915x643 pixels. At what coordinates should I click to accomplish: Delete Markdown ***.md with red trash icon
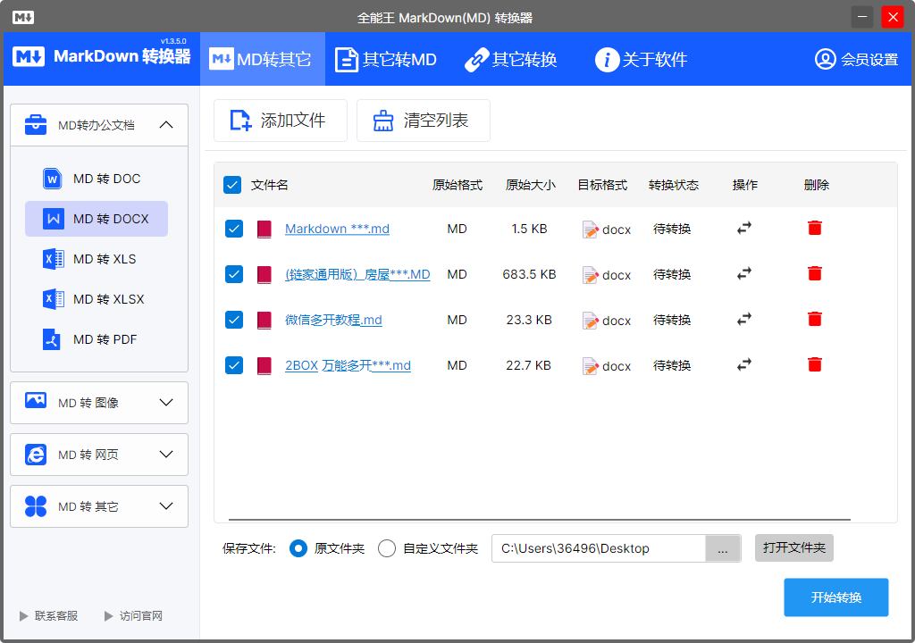coord(815,228)
